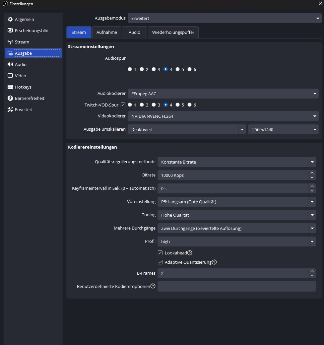Viewport: 324px width, 345px height.
Task: Open Hotkeys via keyboard icon
Action: pyautogui.click(x=10, y=87)
